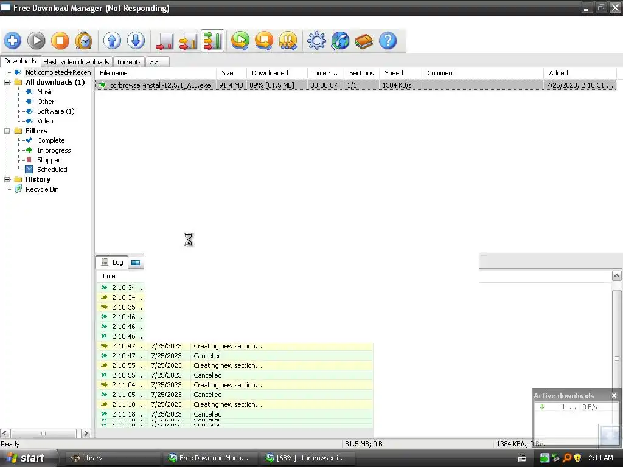Screen dimensions: 623x467
Task: Open the books help library icon
Action: click(x=364, y=41)
